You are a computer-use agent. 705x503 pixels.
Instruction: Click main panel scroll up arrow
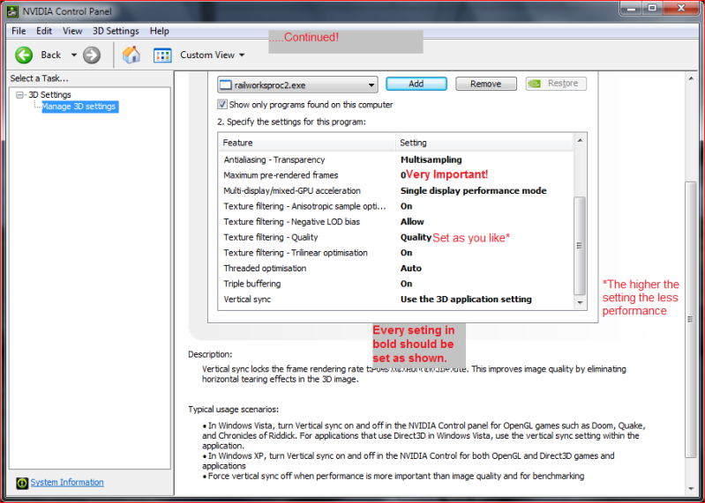point(691,78)
